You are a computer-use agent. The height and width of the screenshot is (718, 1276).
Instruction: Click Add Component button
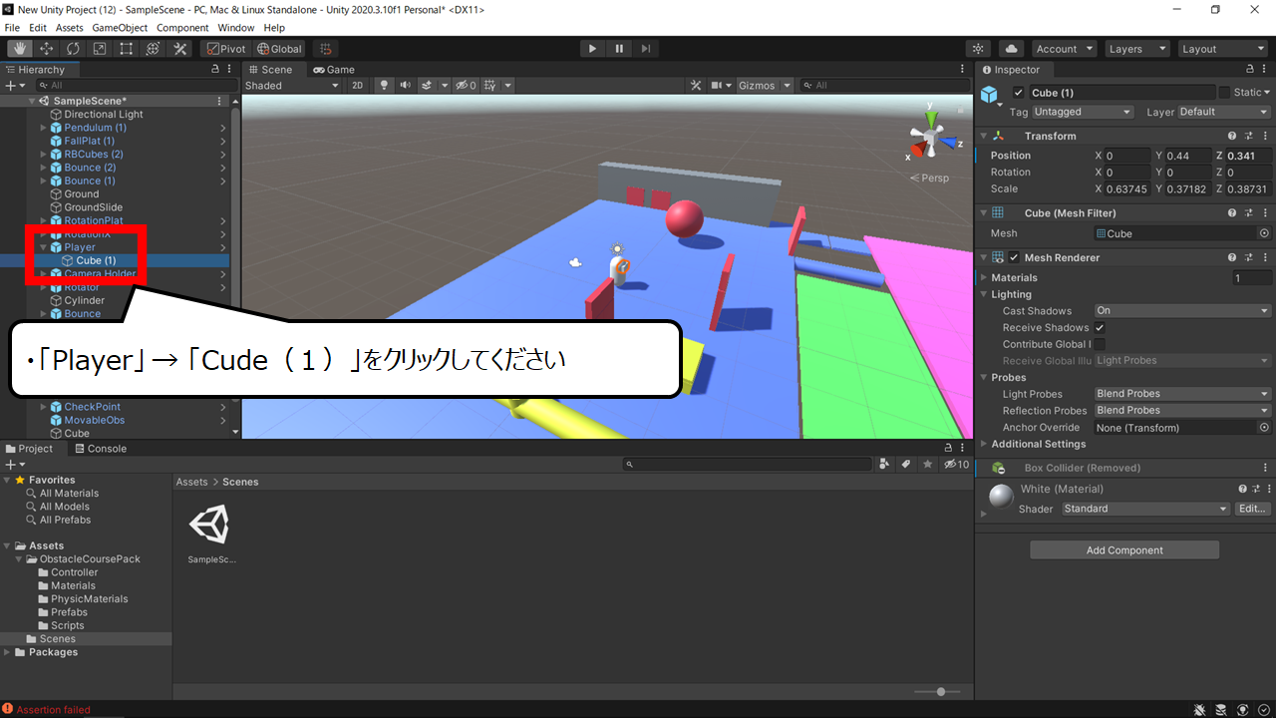(1124, 550)
